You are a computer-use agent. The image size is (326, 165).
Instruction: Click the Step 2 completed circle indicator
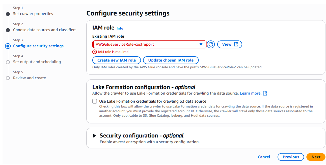pyautogui.click(x=8, y=30)
